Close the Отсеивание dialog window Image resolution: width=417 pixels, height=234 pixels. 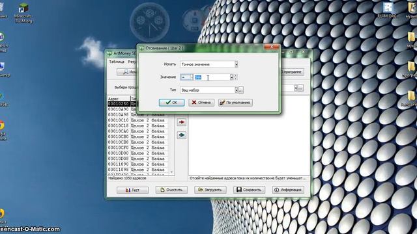[x=272, y=47]
